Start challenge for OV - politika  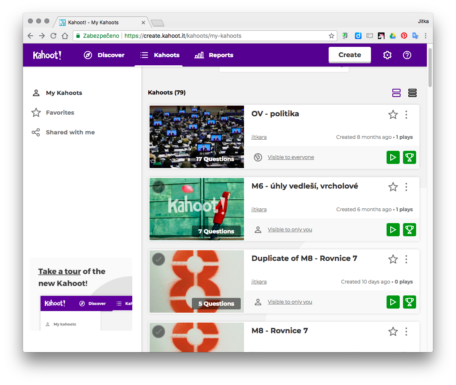410,157
